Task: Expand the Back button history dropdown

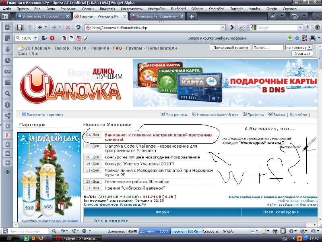Action: coord(46,27)
